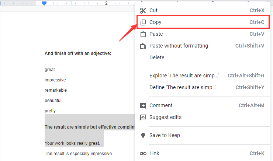
Task: Click the highlighted text 'Your work looks really great.'
Action: click(x=74, y=143)
